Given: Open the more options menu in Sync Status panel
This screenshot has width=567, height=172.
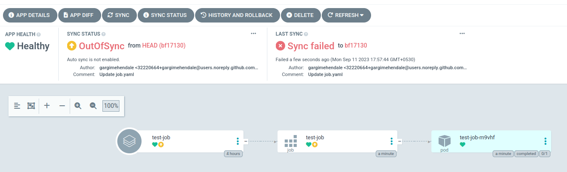Looking at the screenshot, I should pyautogui.click(x=253, y=34).
